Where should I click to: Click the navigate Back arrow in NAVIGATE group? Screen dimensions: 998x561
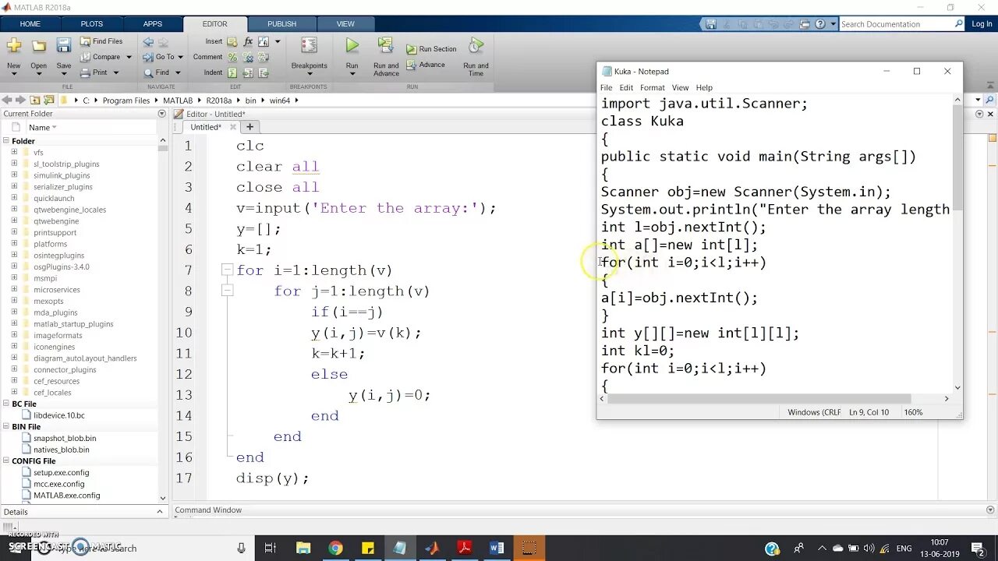click(148, 41)
